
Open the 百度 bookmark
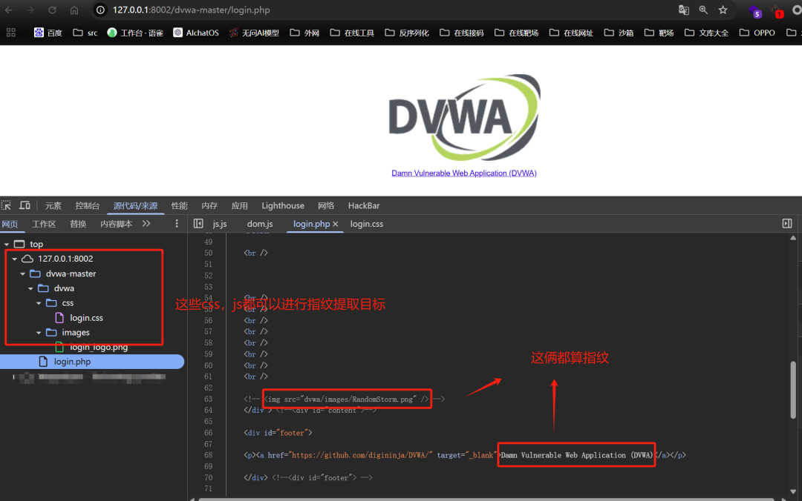pyautogui.click(x=48, y=33)
